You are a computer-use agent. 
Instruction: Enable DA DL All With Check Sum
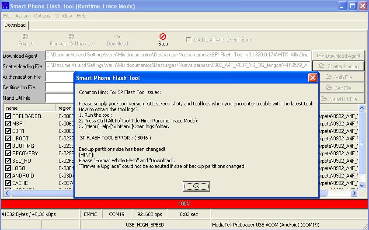pyautogui.click(x=189, y=39)
